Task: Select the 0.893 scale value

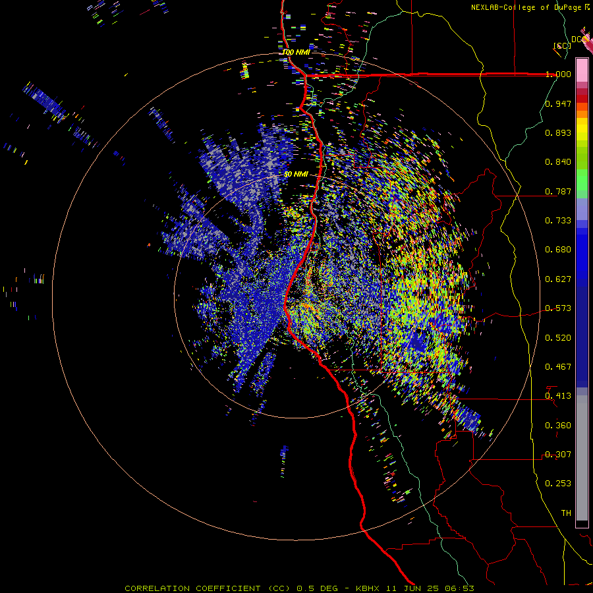Action: pyautogui.click(x=558, y=132)
